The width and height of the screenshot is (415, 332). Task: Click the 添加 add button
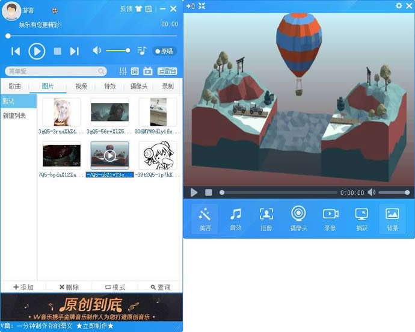pyautogui.click(x=23, y=287)
